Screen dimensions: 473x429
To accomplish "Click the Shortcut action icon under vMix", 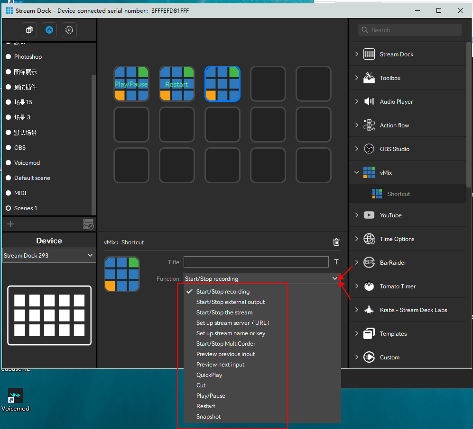I will (x=377, y=194).
